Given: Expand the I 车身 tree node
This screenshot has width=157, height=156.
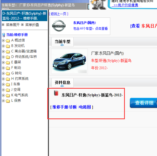Looking at the screenshot, I should (x=3, y=85).
